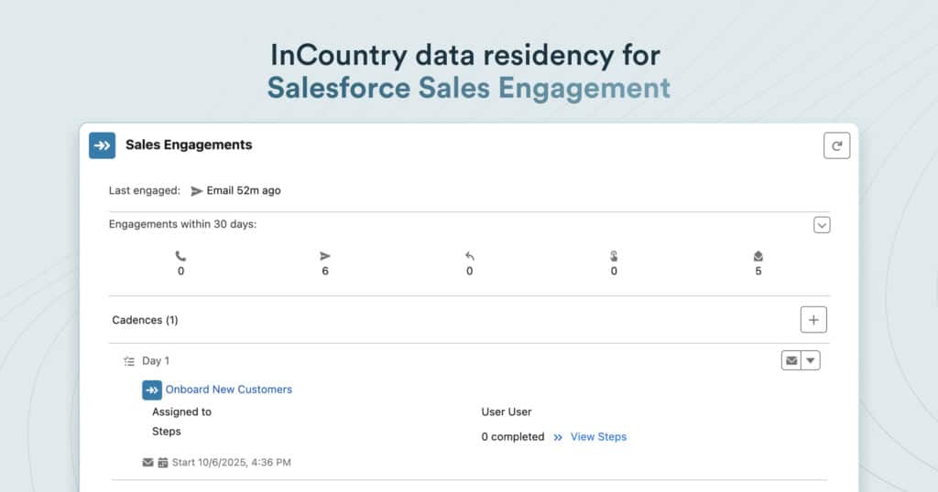
Task: Select the link clicks engagement icon
Action: point(614,257)
